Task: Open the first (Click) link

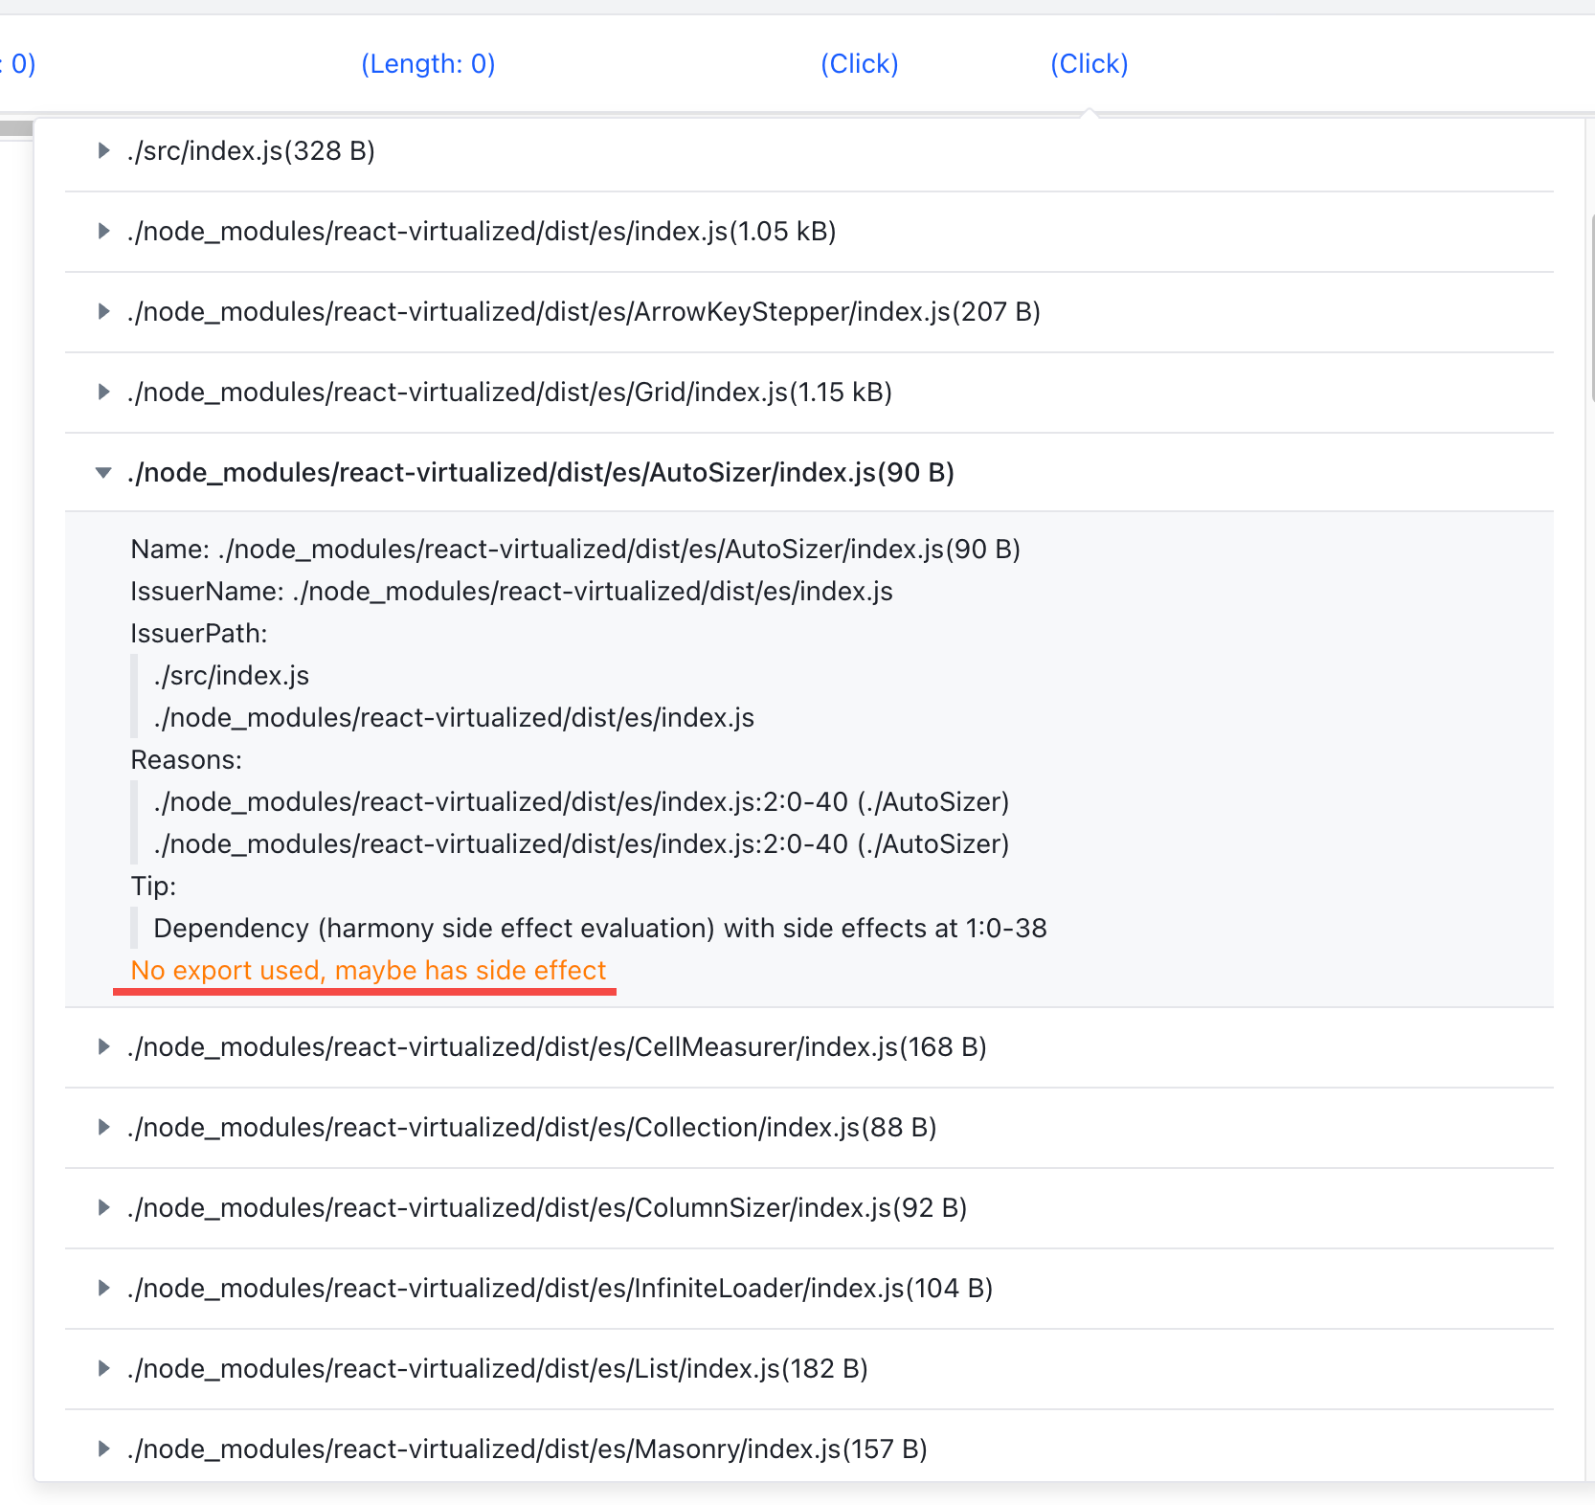Action: click(860, 64)
